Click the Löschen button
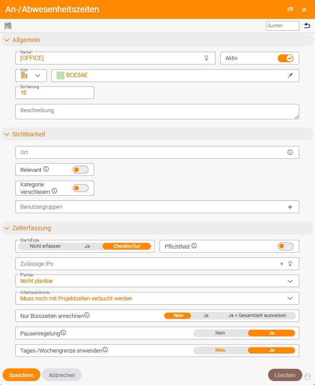The image size is (315, 385). coord(285,375)
